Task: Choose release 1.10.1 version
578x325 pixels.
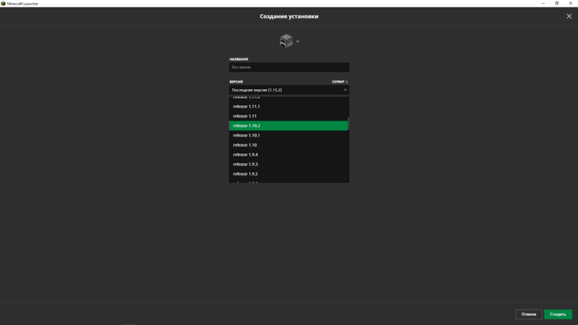Action: tap(288, 135)
